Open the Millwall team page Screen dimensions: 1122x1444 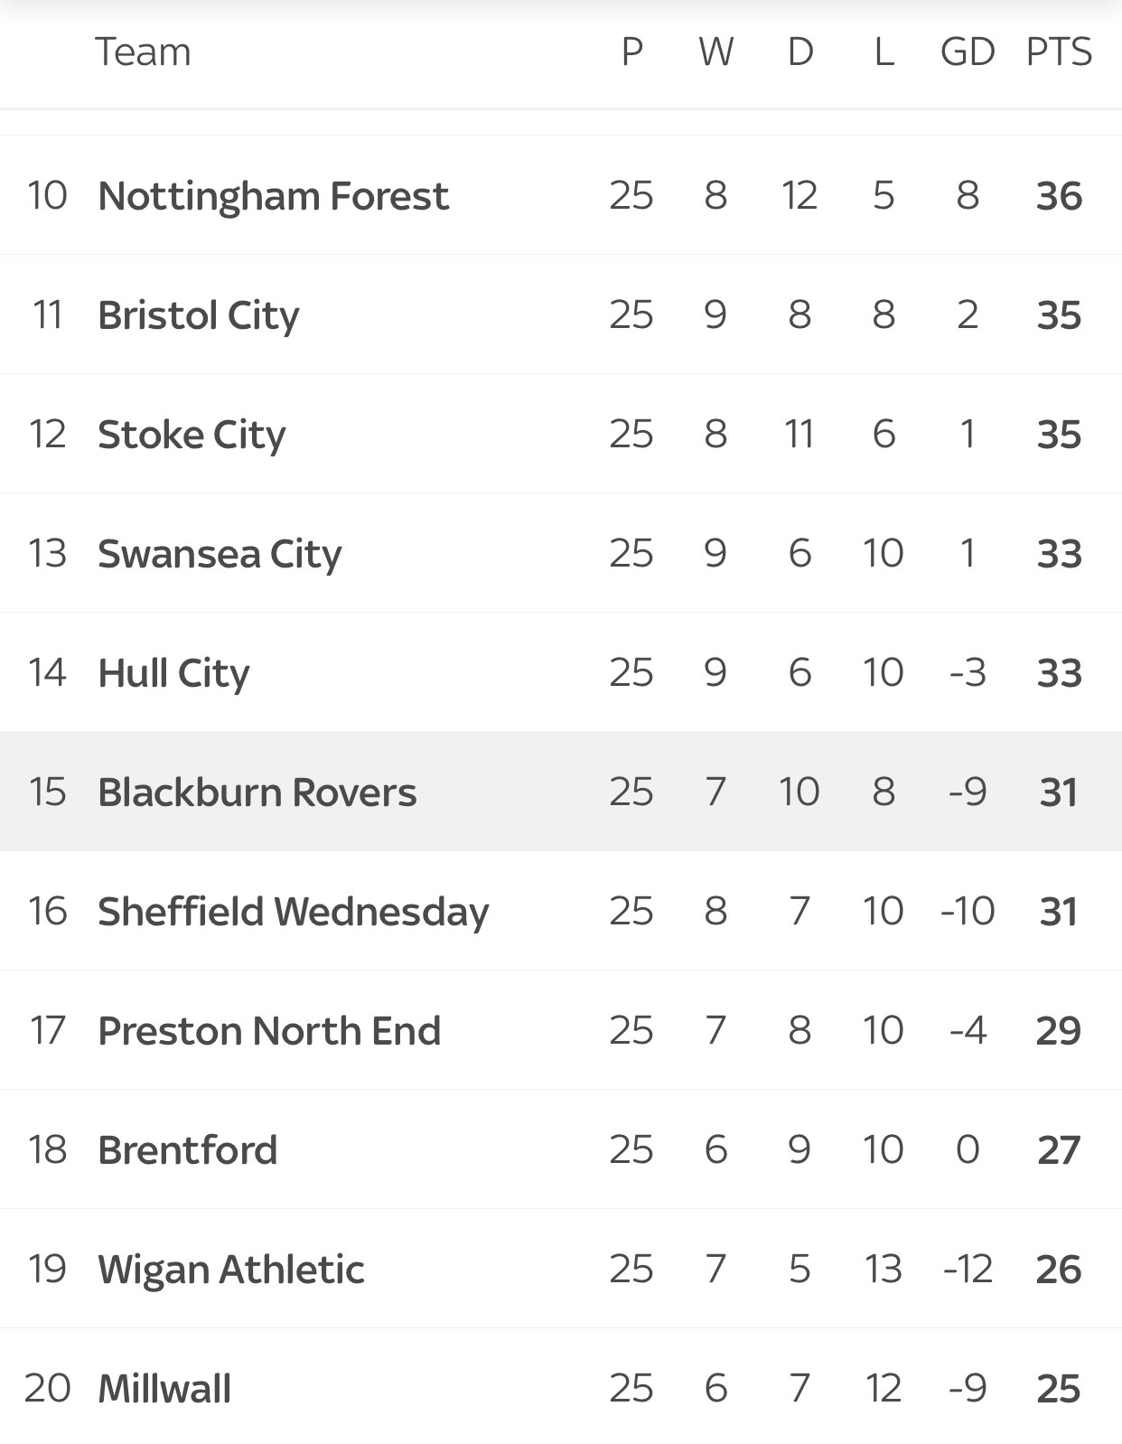point(164,1389)
